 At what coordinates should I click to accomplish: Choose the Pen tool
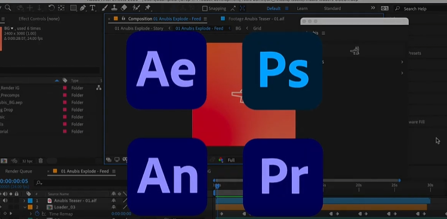click(83, 8)
